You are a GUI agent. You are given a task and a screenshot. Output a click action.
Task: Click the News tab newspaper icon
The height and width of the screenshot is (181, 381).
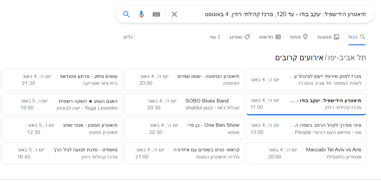point(278,37)
